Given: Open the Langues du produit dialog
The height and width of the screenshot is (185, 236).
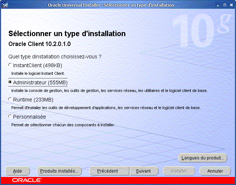Looking at the screenshot, I should tap(203, 158).
